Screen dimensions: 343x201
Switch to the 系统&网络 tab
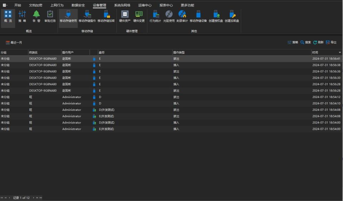tap(122, 5)
